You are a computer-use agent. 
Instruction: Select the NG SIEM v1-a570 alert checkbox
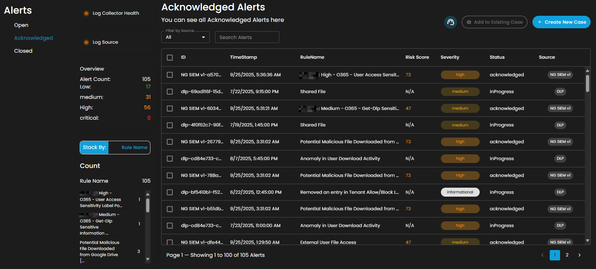(170, 75)
